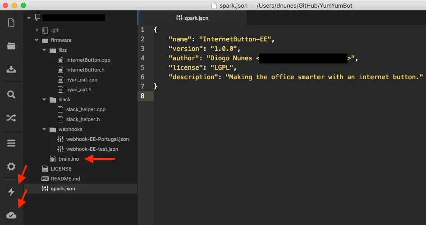Open slack_helper.cpp file
Screen dimensions: 426x225
[x=86, y=109]
